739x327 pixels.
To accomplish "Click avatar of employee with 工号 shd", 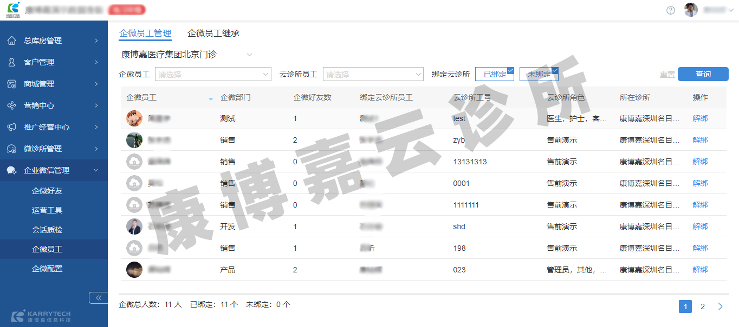I will coord(134,226).
